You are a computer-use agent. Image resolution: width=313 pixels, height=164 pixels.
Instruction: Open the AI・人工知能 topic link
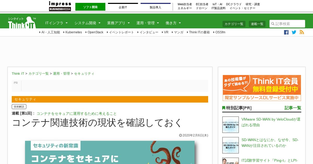[51, 32]
